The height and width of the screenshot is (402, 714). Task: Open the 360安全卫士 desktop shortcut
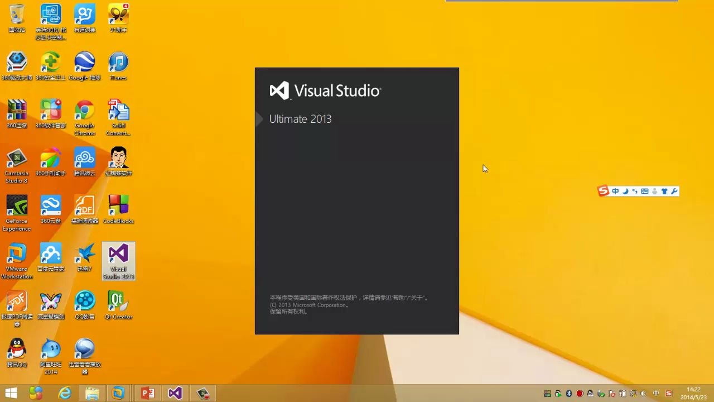click(x=51, y=66)
